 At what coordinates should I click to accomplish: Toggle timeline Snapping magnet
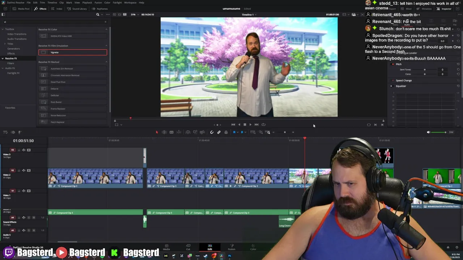point(212,132)
